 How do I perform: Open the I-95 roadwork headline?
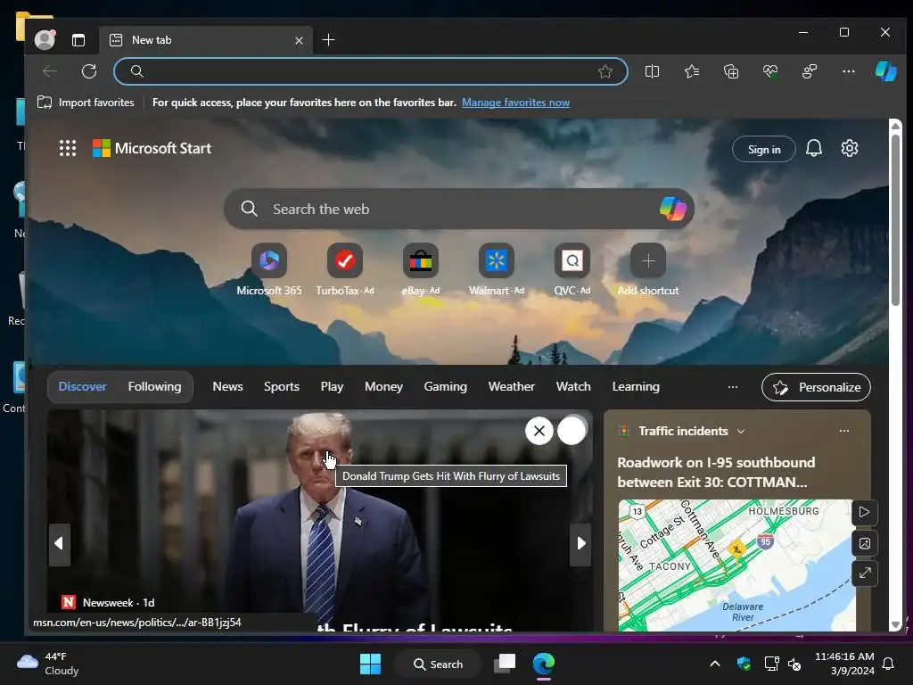716,473
